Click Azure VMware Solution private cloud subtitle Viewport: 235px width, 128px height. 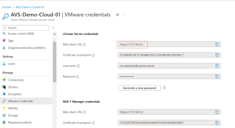point(33,20)
